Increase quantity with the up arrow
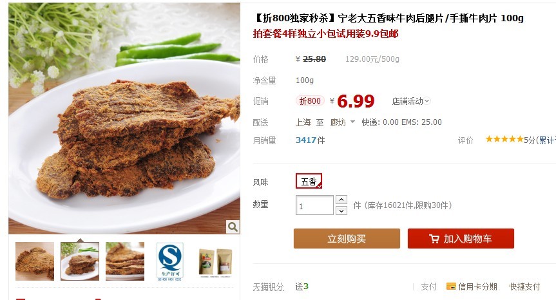Screen dimensions: 556x300 click(341, 200)
